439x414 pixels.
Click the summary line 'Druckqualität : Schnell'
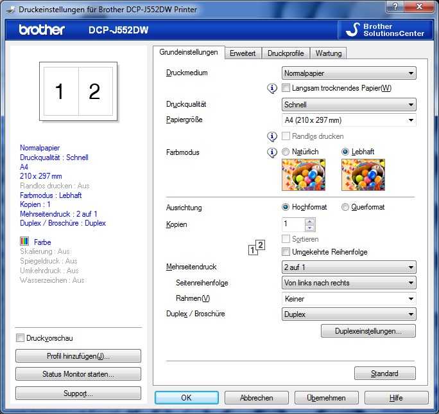coord(54,157)
